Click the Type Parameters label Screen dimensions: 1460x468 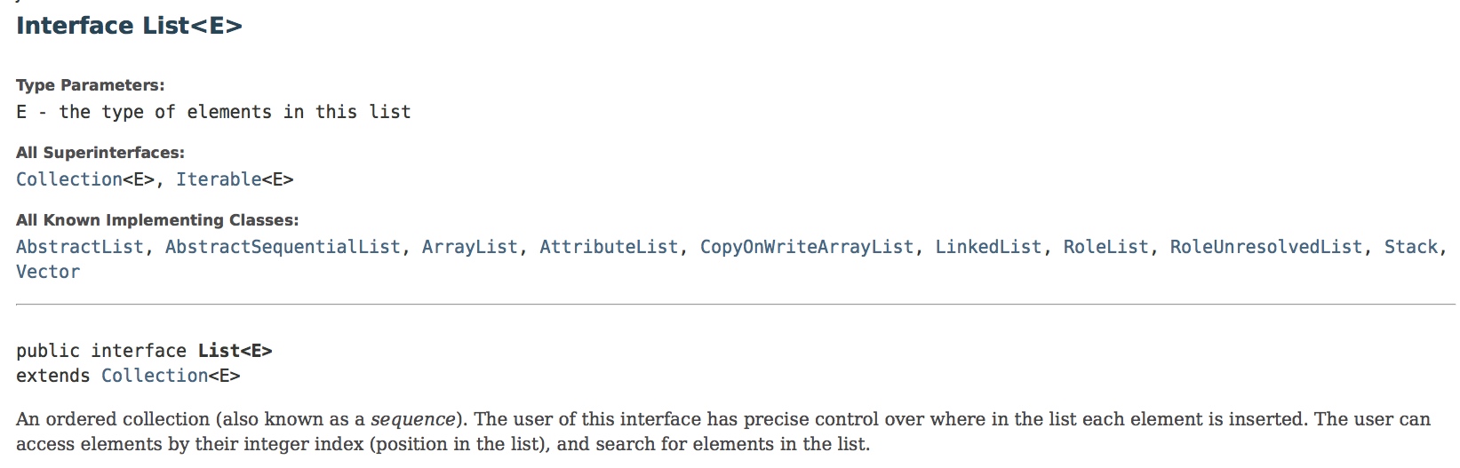90,85
